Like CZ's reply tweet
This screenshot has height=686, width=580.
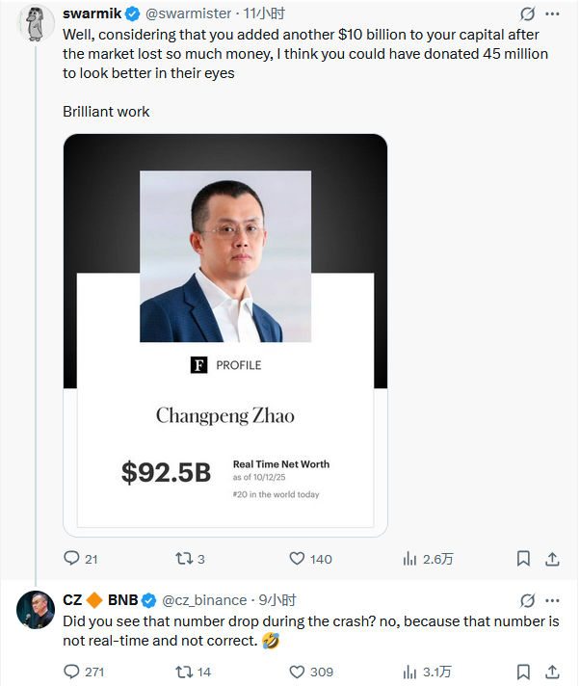coord(298,672)
